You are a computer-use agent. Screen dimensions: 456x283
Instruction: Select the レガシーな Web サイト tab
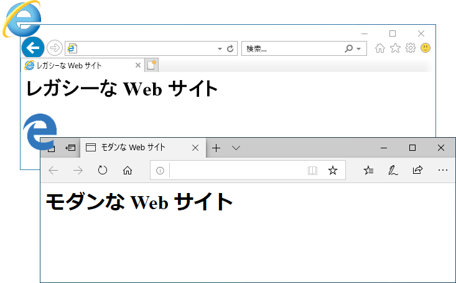(x=83, y=65)
